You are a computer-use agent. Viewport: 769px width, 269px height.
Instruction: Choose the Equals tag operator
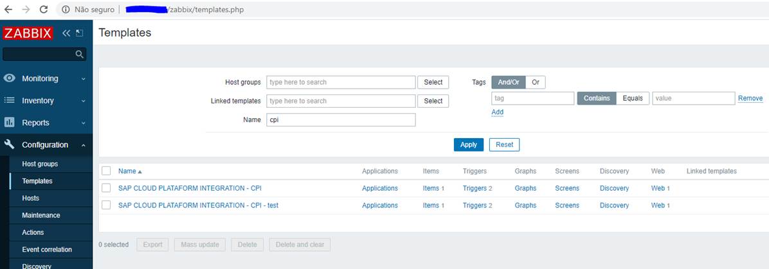(633, 98)
